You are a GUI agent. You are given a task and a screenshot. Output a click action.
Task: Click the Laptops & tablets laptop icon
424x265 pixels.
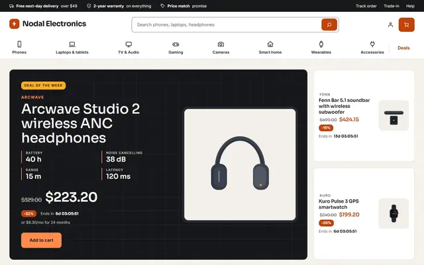(x=72, y=44)
